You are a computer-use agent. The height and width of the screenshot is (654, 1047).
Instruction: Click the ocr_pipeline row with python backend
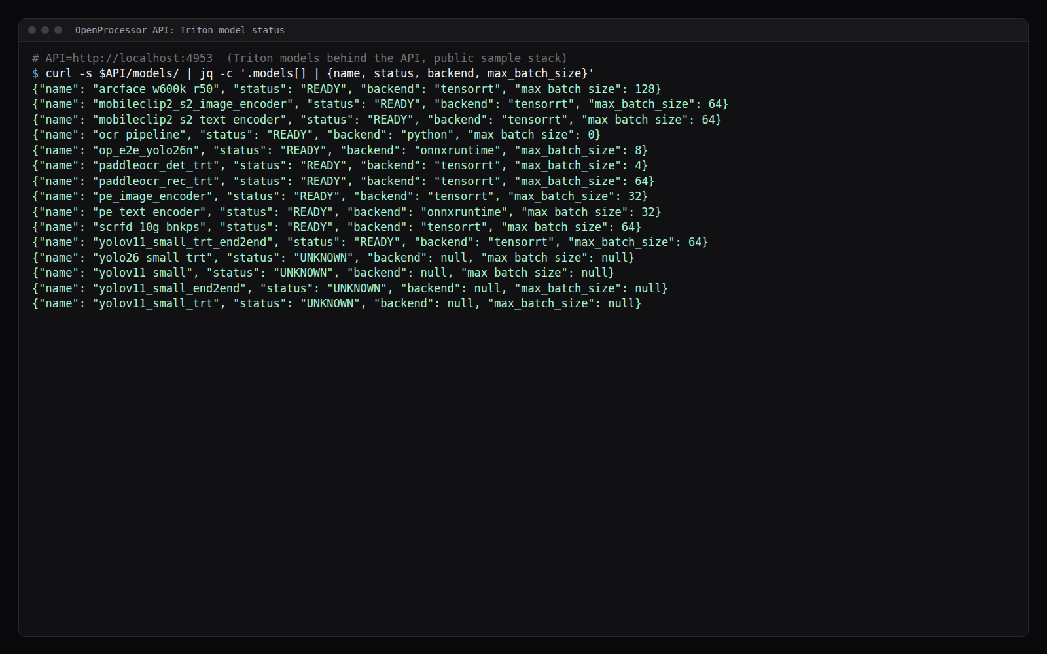[317, 135]
